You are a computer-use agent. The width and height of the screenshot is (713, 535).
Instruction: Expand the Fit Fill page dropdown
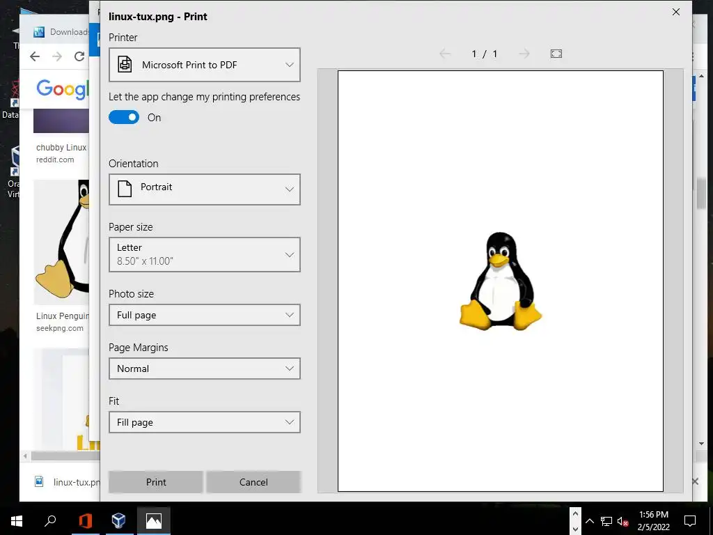[x=204, y=422]
